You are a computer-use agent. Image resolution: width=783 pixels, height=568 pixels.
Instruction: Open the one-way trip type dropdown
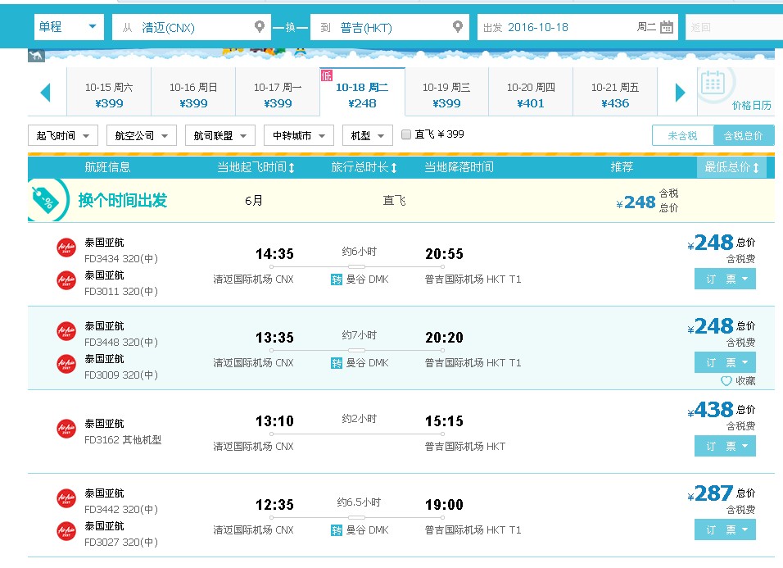[69, 27]
